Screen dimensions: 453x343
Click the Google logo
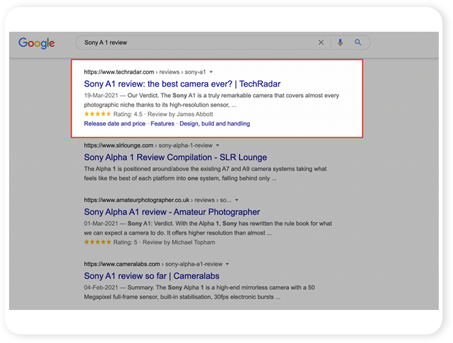(36, 43)
